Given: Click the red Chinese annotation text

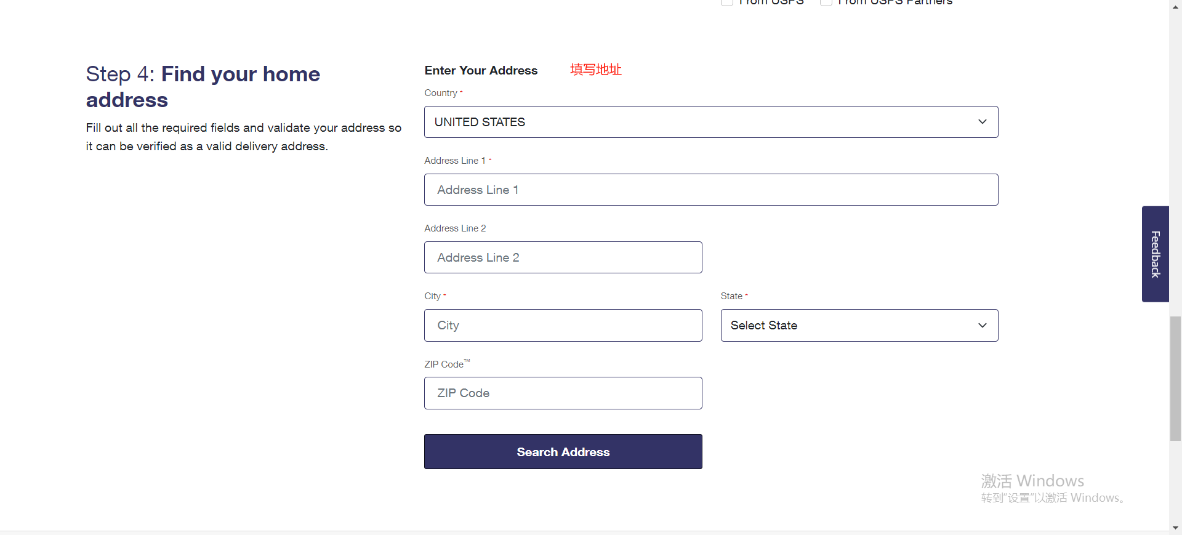Looking at the screenshot, I should [x=596, y=70].
